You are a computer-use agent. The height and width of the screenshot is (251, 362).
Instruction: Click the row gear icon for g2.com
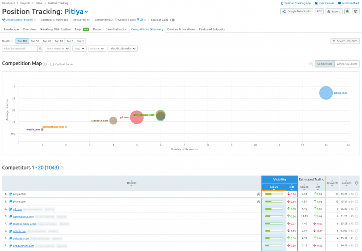coord(357,209)
